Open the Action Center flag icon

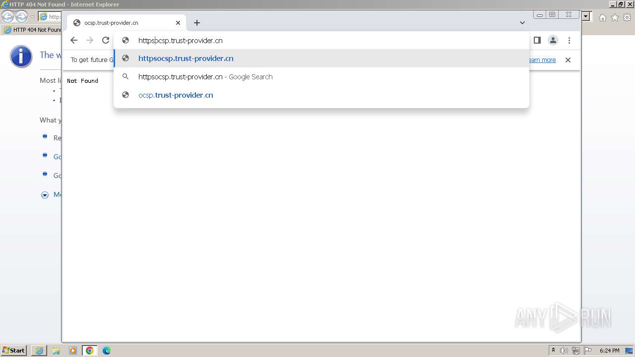[588, 351]
